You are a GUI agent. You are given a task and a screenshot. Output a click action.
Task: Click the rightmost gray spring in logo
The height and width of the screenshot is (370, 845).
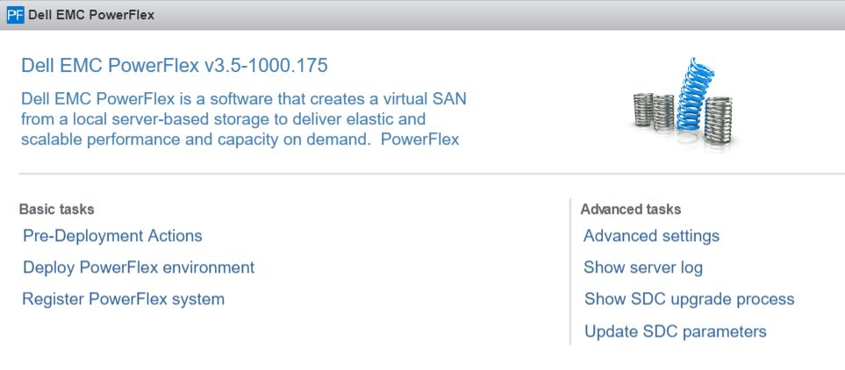tap(718, 121)
